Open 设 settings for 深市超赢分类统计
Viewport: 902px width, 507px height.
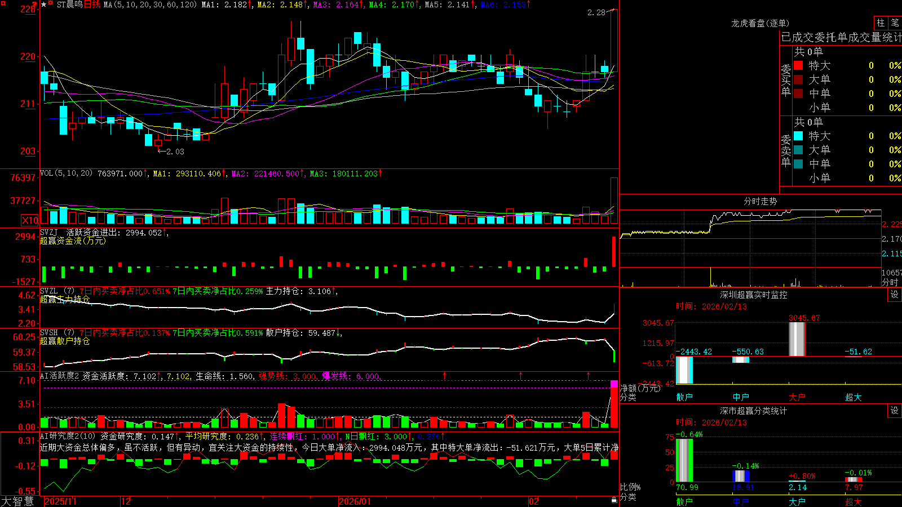[895, 411]
